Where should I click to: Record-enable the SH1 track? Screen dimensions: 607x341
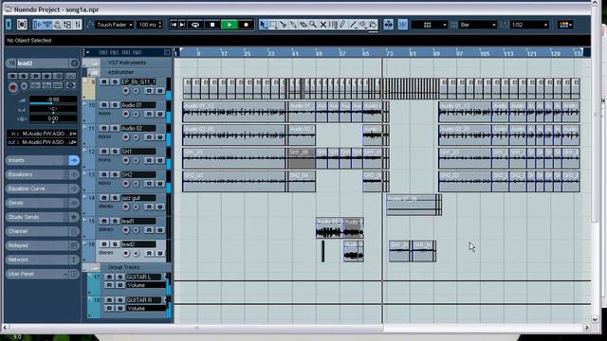coord(125,160)
